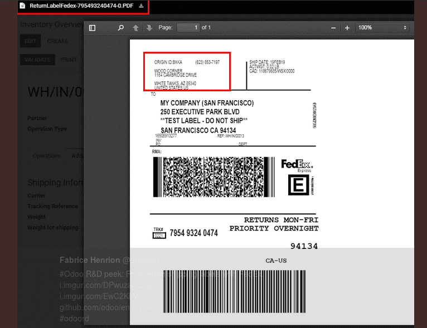The height and width of the screenshot is (328, 427).
Task: Click the ORIGIN ID:BKKA text
Action: (x=168, y=62)
